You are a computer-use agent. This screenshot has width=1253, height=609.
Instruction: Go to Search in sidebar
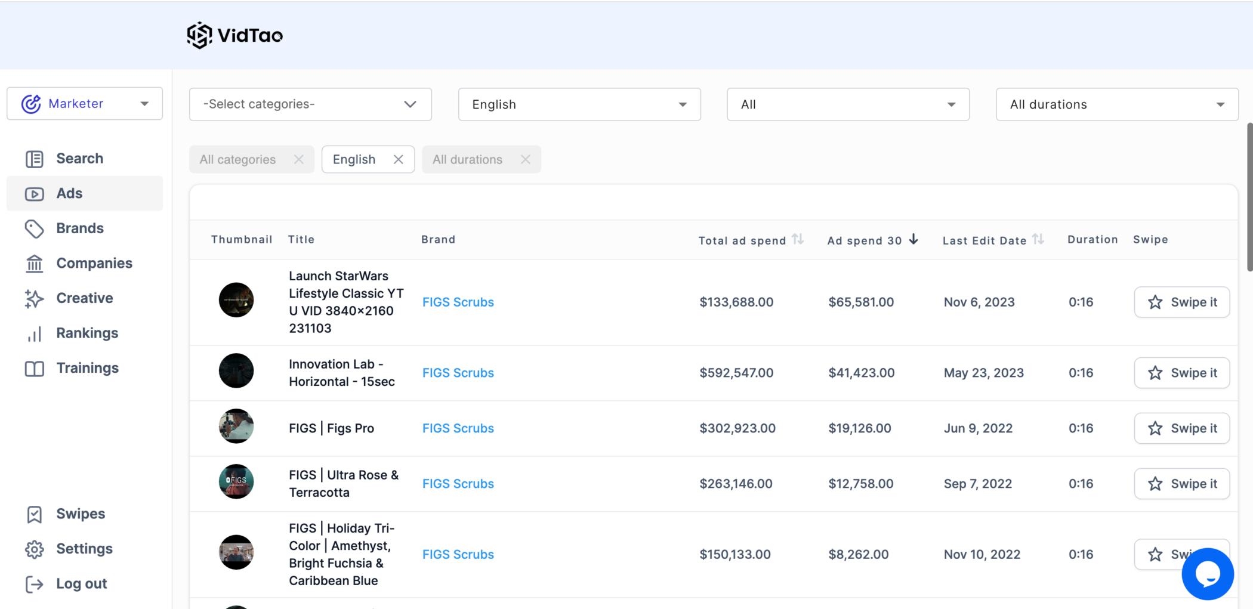(x=85, y=159)
